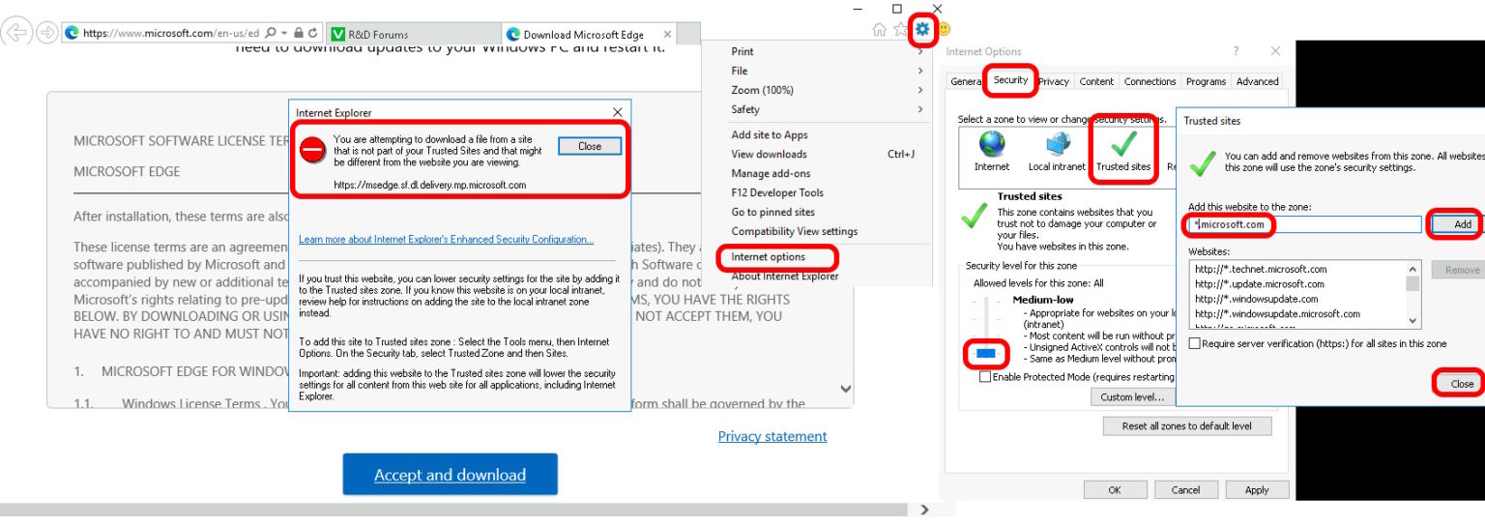Open the Tools gear menu
1485x526 pixels.
(x=922, y=30)
